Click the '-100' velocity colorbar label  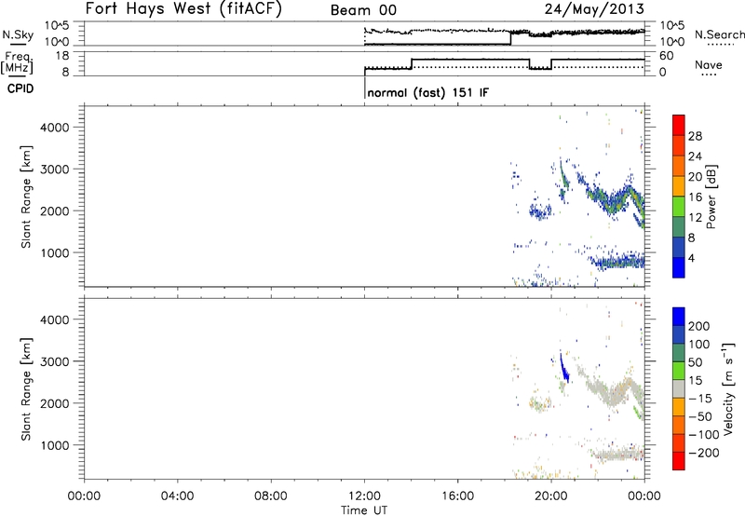(704, 435)
